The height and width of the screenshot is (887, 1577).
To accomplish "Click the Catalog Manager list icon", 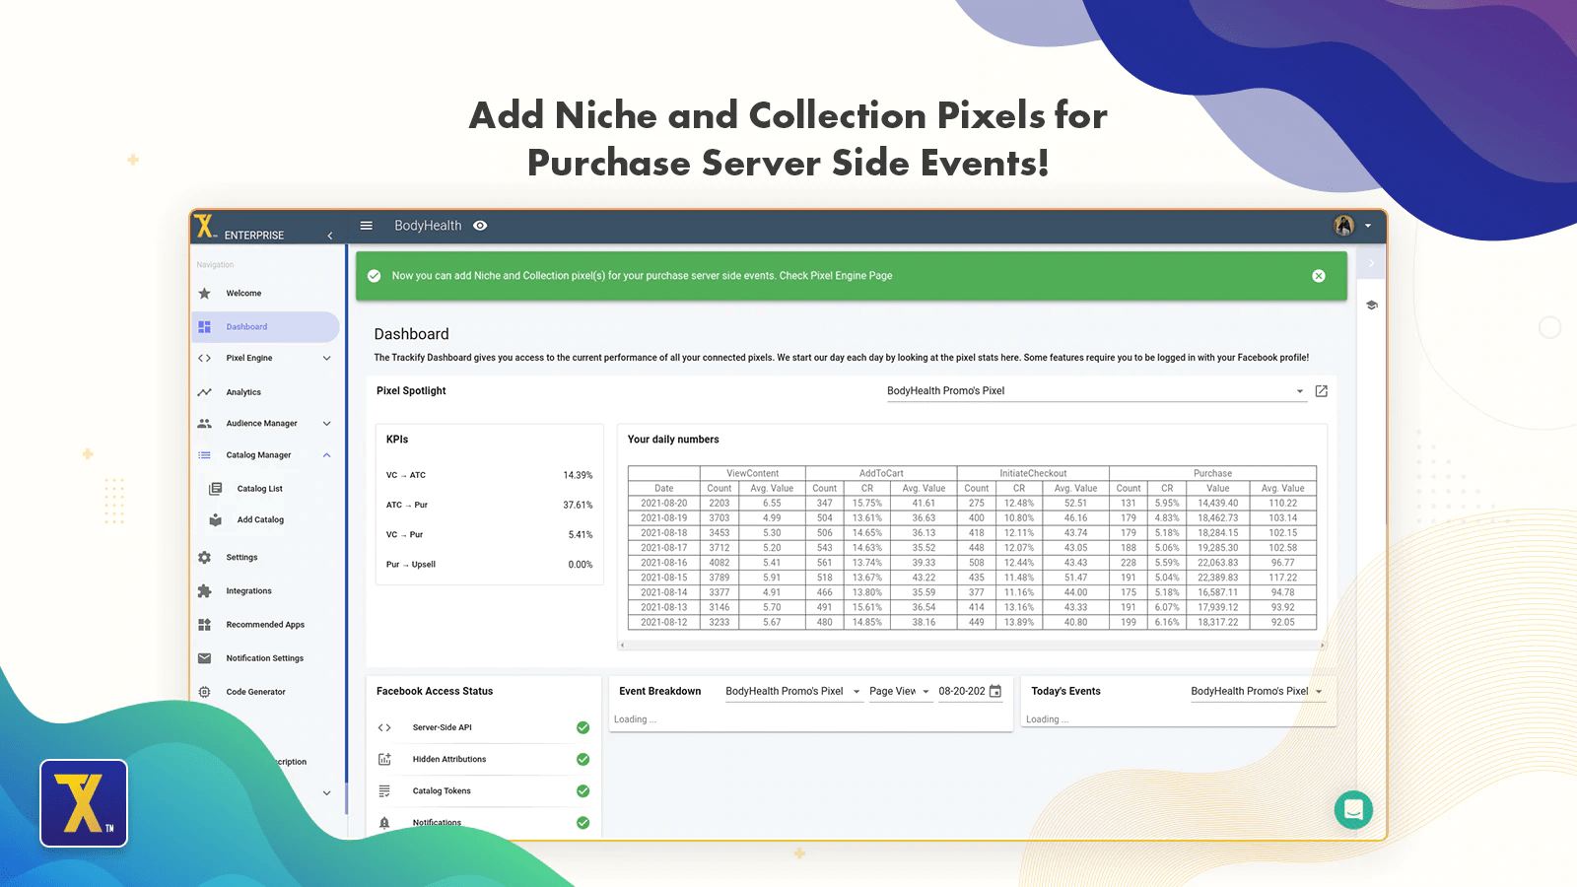I will coord(204,455).
